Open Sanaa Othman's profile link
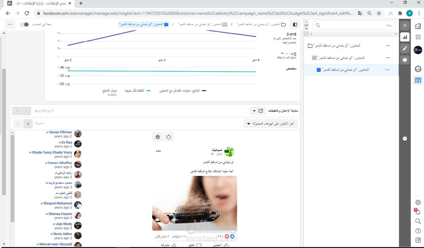 click(x=60, y=132)
